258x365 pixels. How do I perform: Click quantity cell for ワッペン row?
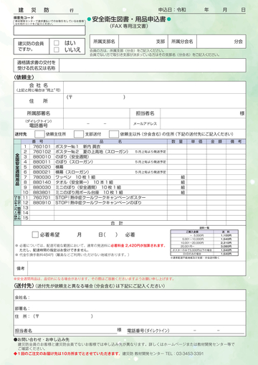pos(177,177)
